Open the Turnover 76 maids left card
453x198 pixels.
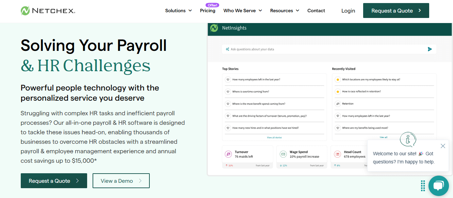pos(247,157)
